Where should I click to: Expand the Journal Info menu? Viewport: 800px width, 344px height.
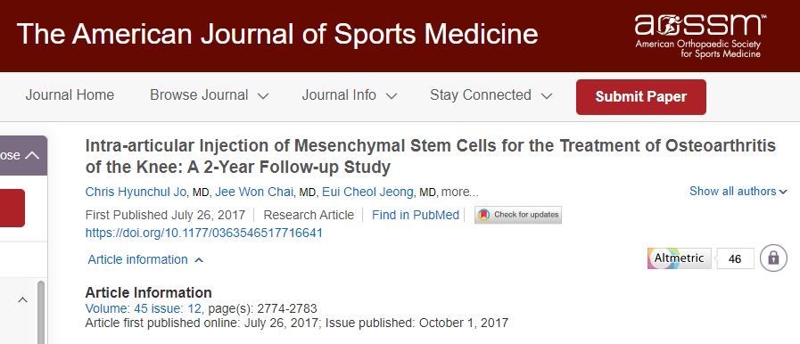350,95
